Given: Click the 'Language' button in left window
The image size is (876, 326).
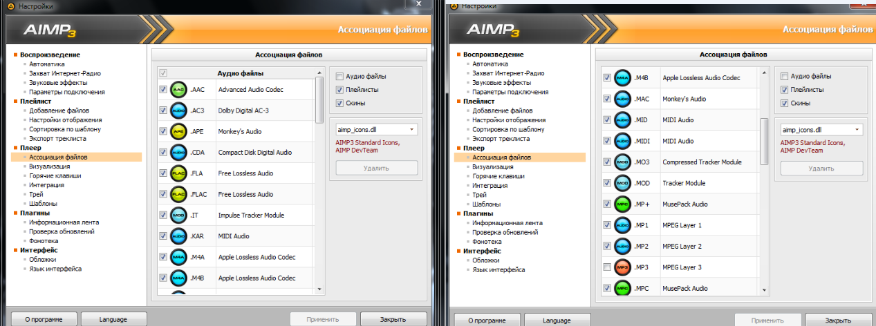Looking at the screenshot, I should point(114,320).
